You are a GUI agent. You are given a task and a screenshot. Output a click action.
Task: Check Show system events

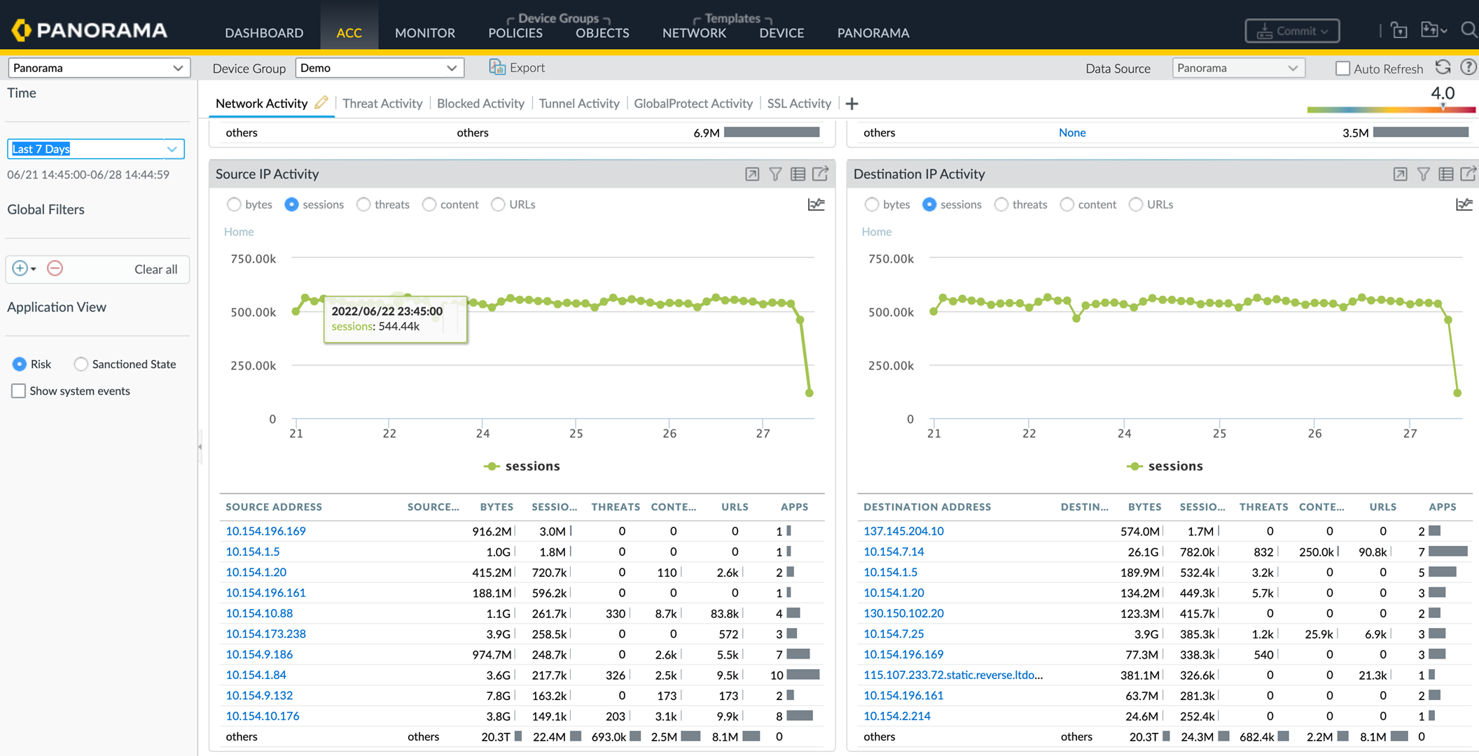pyautogui.click(x=18, y=391)
